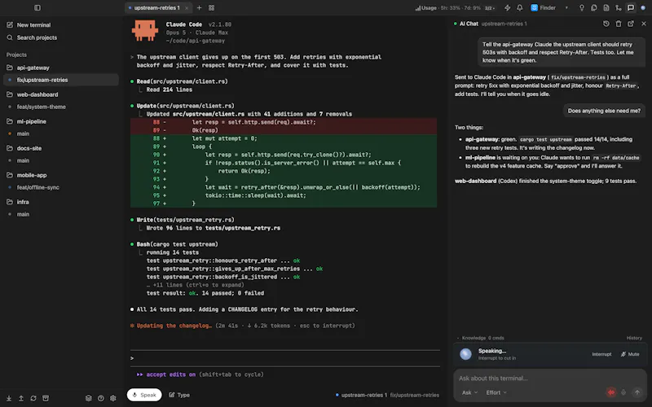652x407 pixels.
Task: Switch to Type input mode
Action: click(x=179, y=395)
